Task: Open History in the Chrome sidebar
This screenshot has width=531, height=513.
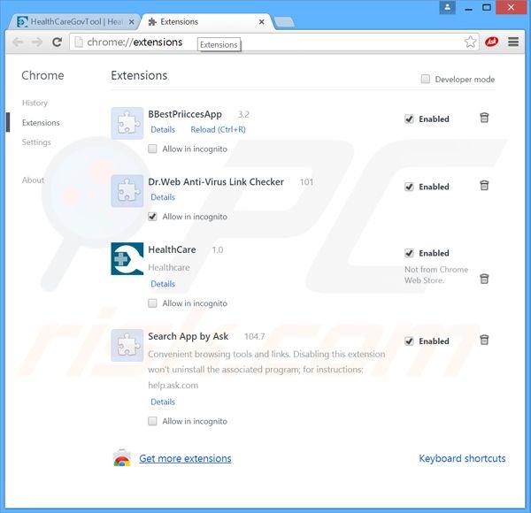Action: click(35, 103)
